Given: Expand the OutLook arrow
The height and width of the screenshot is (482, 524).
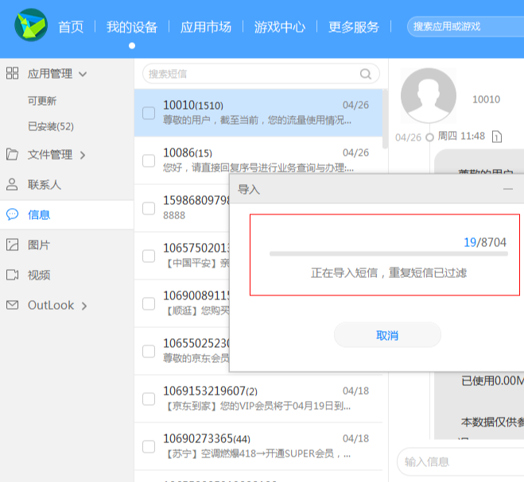Looking at the screenshot, I should tap(84, 306).
